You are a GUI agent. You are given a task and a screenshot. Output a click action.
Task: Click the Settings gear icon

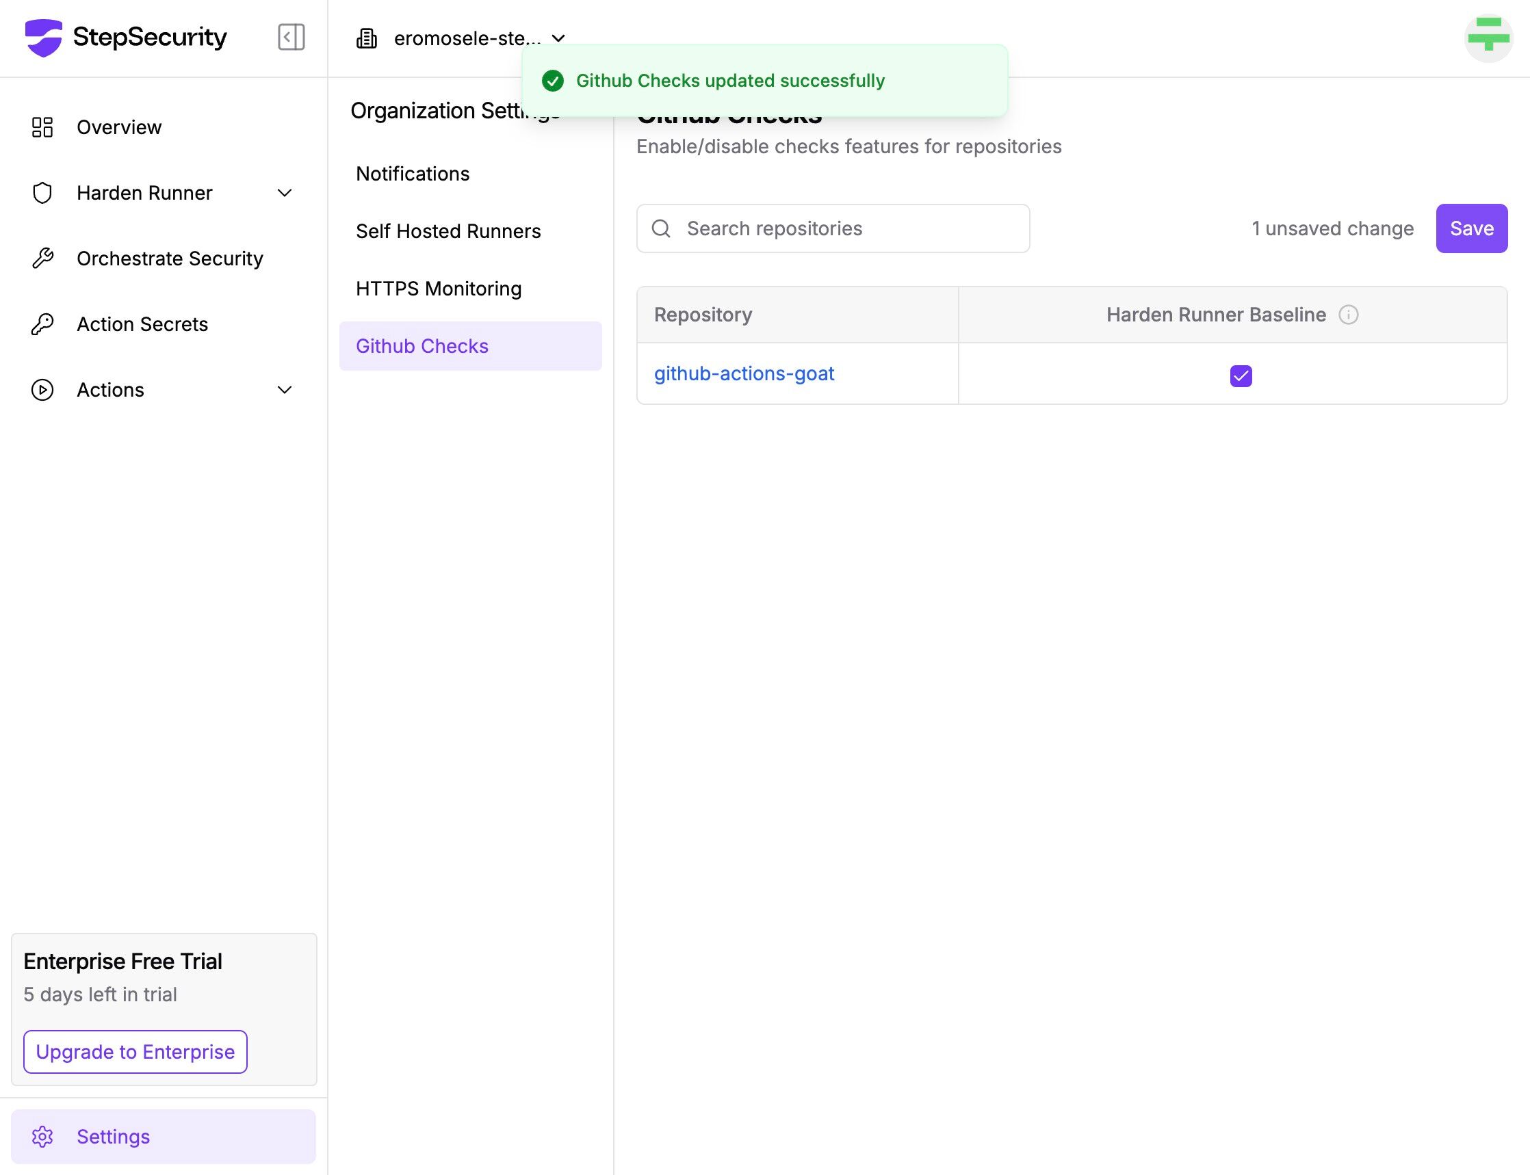[x=42, y=1137]
